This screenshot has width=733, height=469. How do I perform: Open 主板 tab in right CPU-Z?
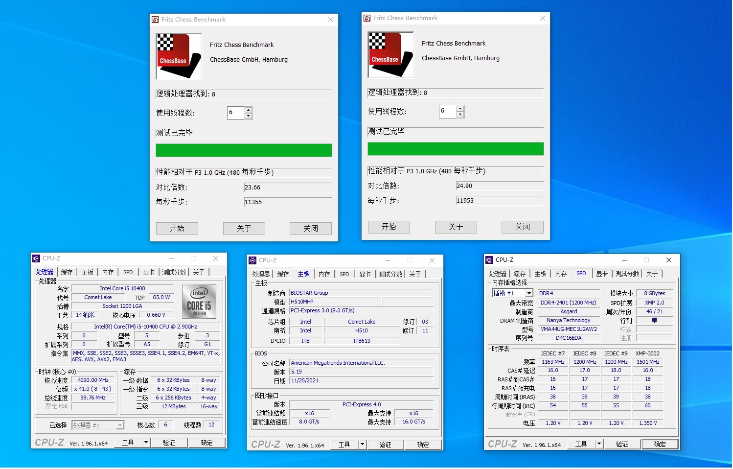(541, 274)
